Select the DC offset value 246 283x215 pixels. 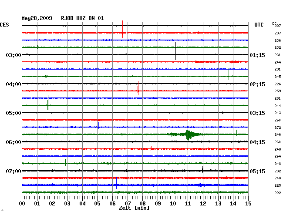click(x=278, y=134)
